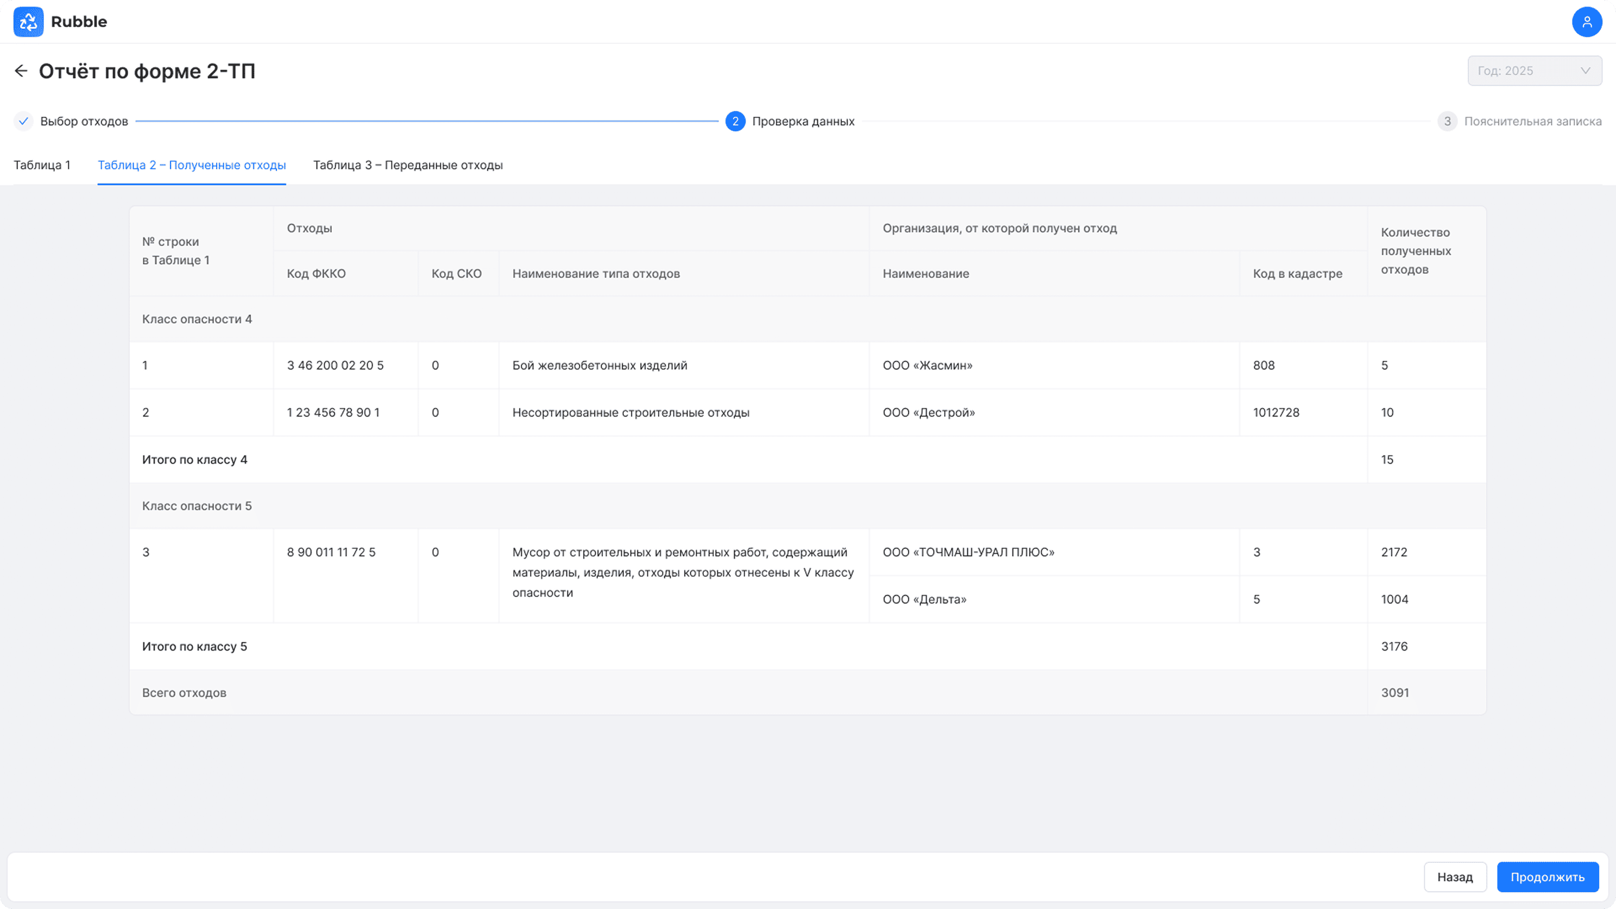Click quantity value 1004
This screenshot has height=909, width=1616.
1394,599
